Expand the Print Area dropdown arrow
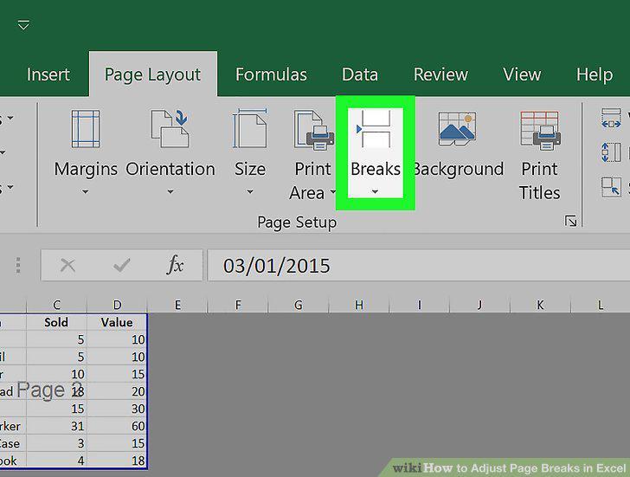 (x=332, y=192)
